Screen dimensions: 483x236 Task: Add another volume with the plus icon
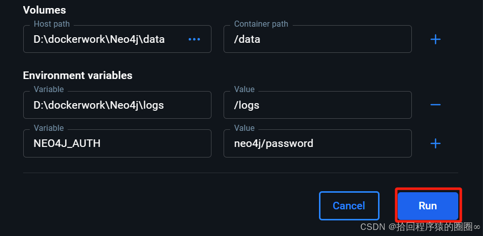coord(435,39)
